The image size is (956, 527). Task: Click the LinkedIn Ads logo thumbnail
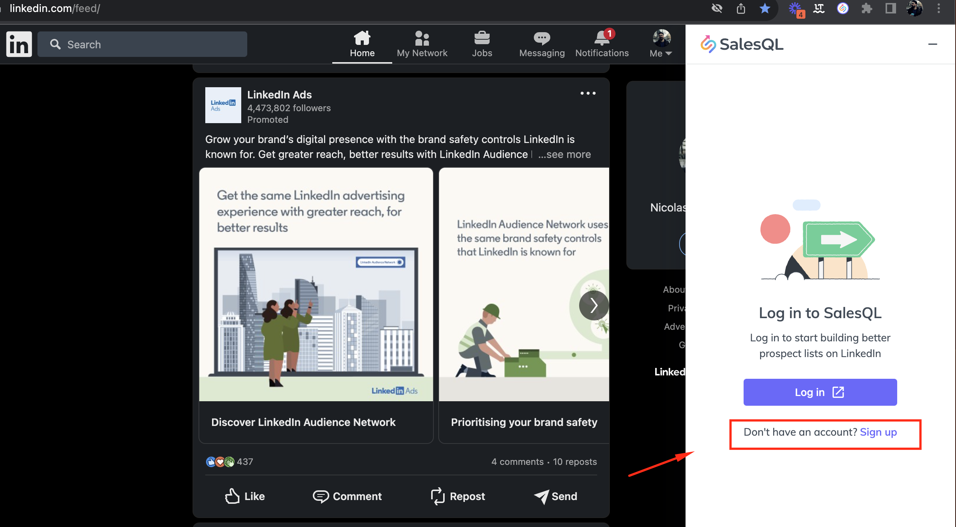[x=223, y=105]
